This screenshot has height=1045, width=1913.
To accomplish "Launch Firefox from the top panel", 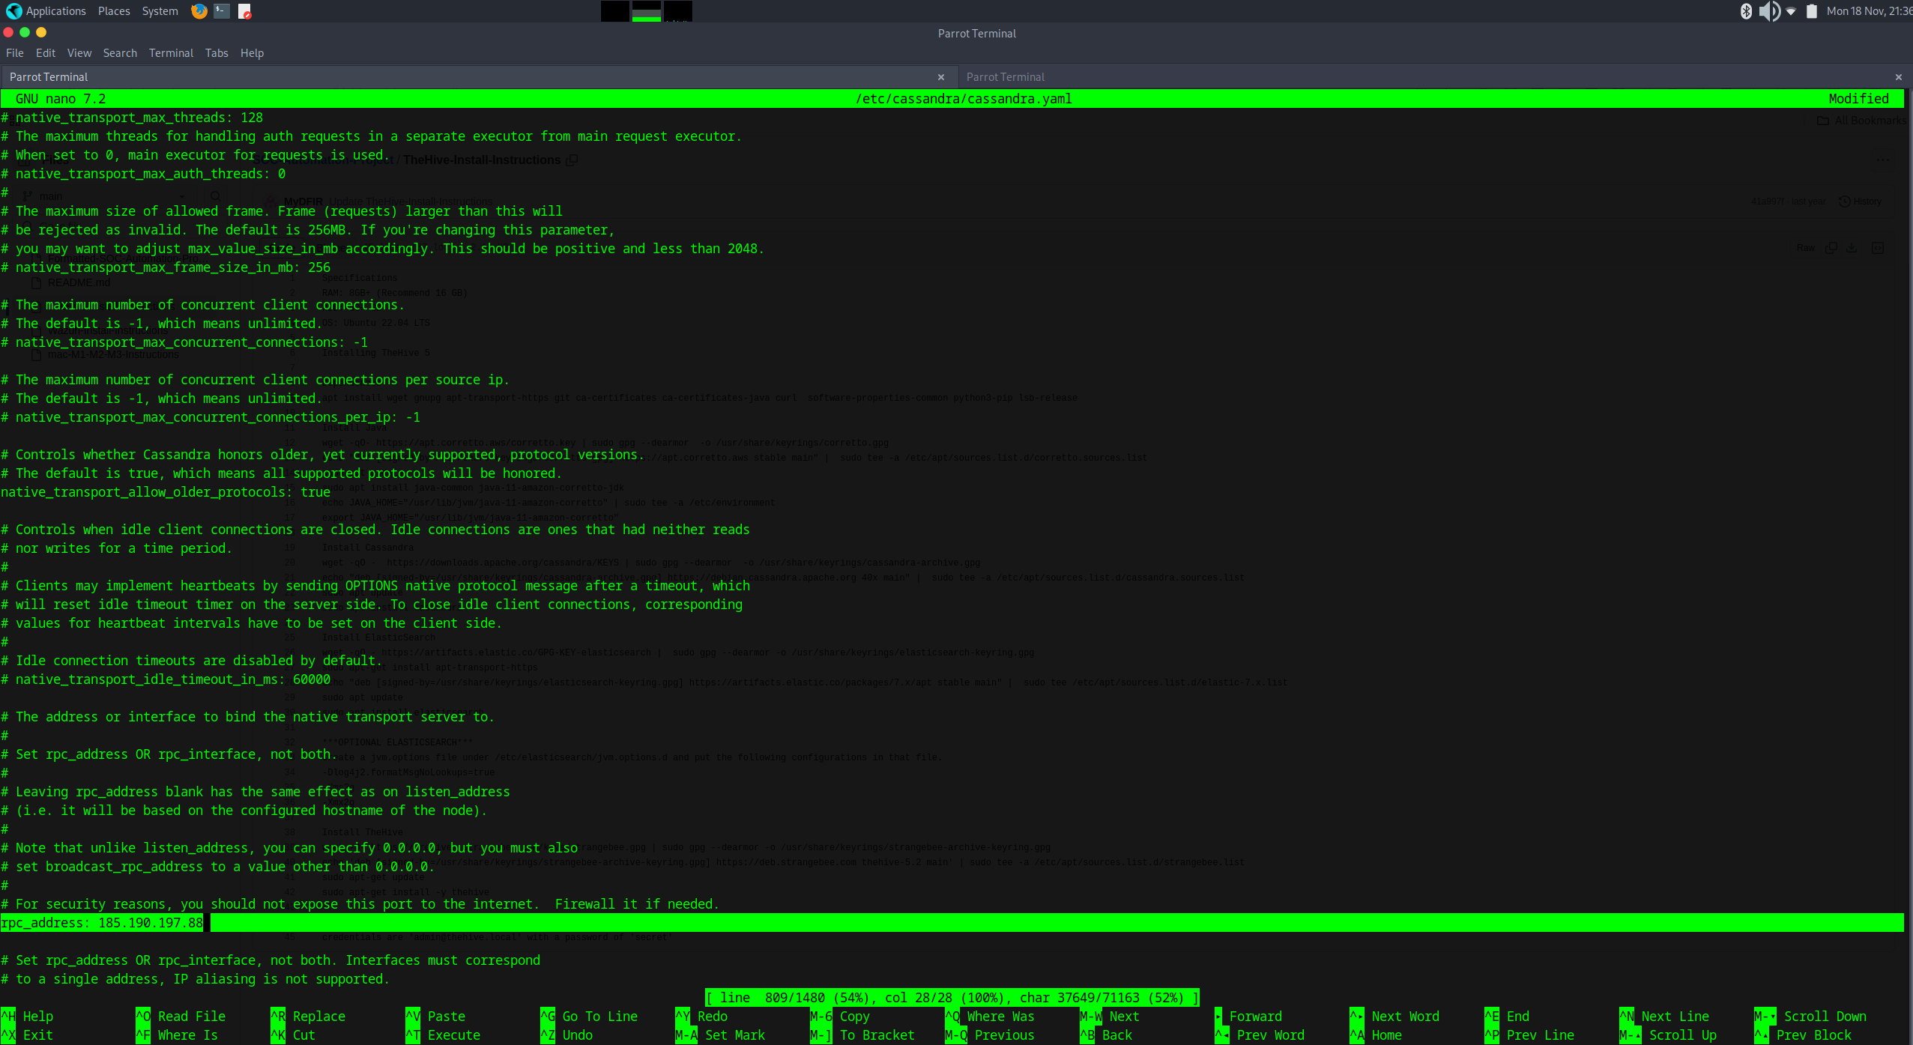I will [199, 11].
